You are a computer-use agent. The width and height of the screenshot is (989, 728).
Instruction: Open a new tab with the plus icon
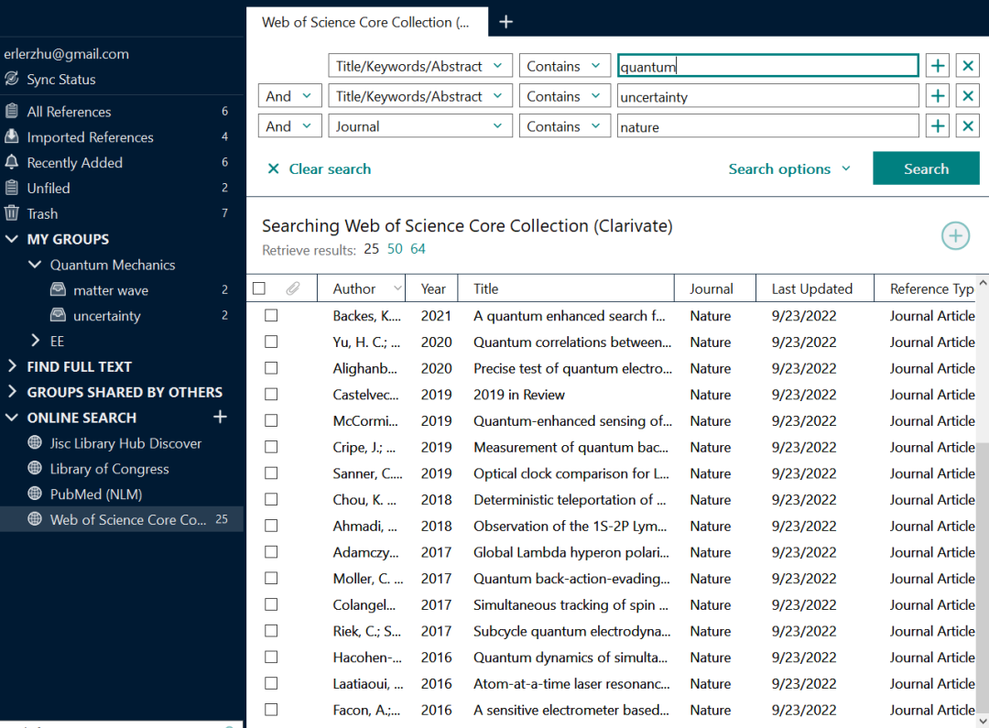(505, 22)
